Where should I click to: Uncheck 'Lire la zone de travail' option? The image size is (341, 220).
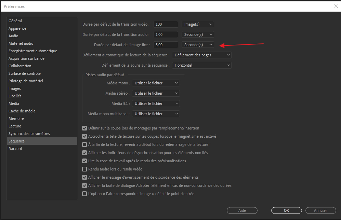pyautogui.click(x=85, y=161)
